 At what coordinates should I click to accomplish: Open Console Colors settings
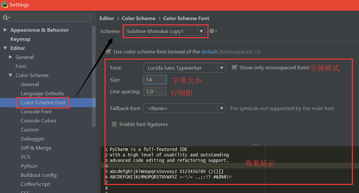39,121
